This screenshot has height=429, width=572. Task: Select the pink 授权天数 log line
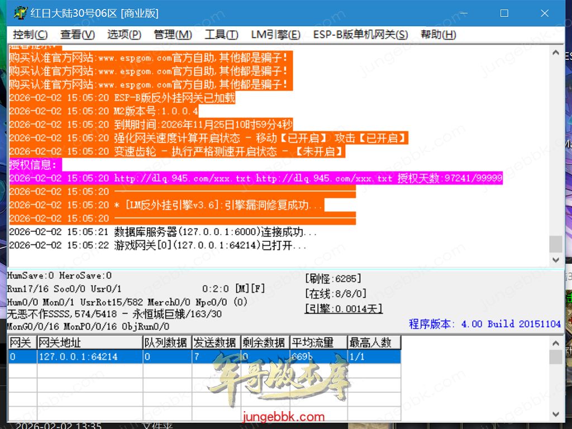coord(256,178)
